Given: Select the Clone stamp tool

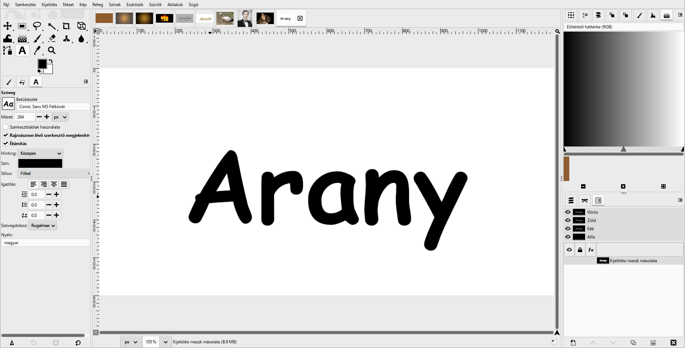Looking at the screenshot, I should [66, 38].
